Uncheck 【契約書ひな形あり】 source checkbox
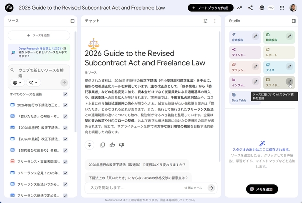Image resolution: width=302 pixels, height=203 pixels. pyautogui.click(x=65, y=150)
